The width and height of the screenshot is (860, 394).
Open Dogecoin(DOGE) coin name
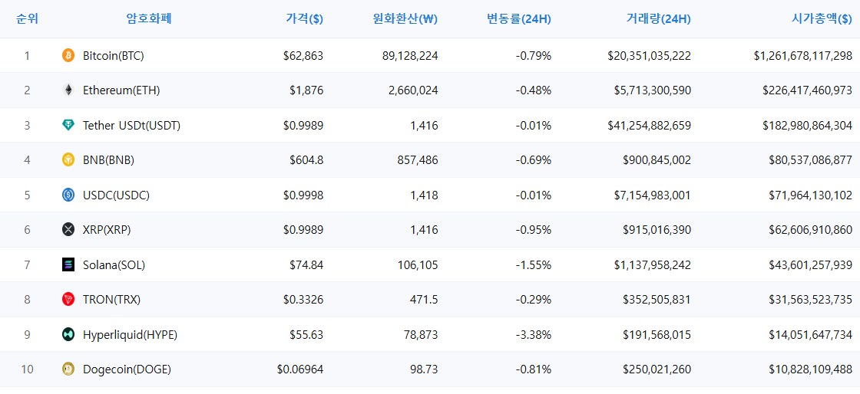click(x=127, y=369)
